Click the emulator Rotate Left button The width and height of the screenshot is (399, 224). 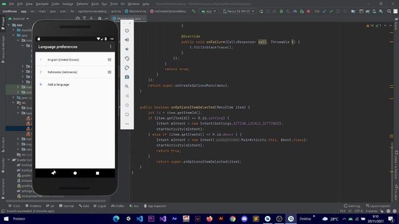[x=127, y=58]
